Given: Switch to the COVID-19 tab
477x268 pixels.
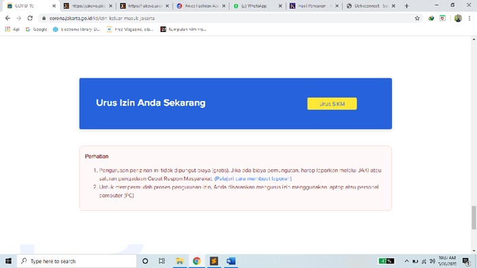Looking at the screenshot, I should 31,5.
